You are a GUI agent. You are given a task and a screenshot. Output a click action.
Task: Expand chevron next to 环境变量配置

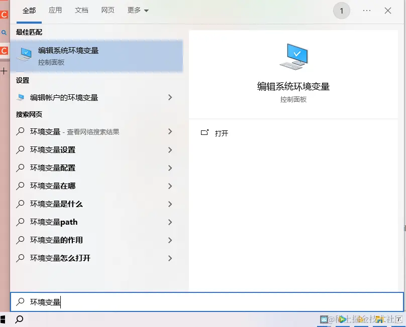point(170,168)
